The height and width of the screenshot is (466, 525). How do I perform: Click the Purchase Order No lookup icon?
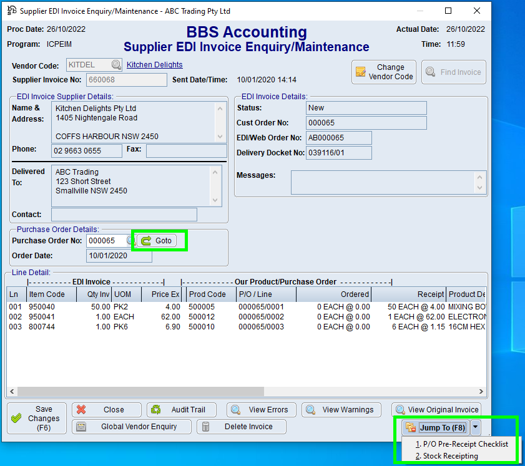point(131,240)
